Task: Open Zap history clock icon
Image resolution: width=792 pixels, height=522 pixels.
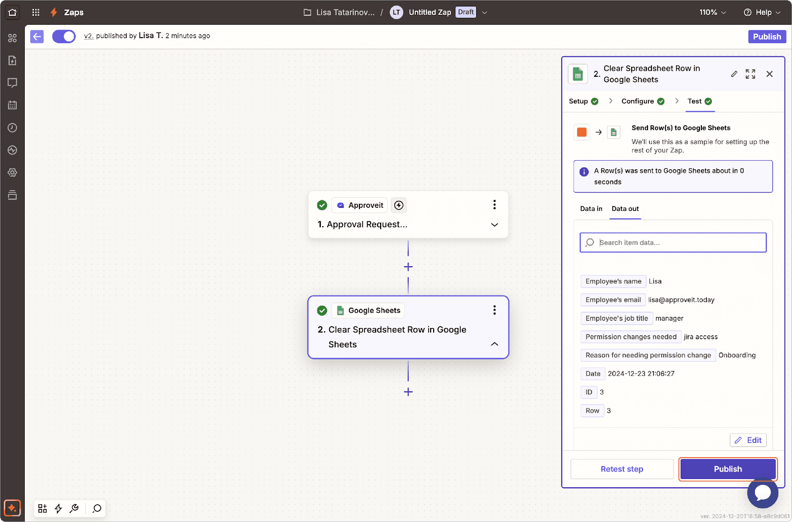Action: click(x=12, y=128)
